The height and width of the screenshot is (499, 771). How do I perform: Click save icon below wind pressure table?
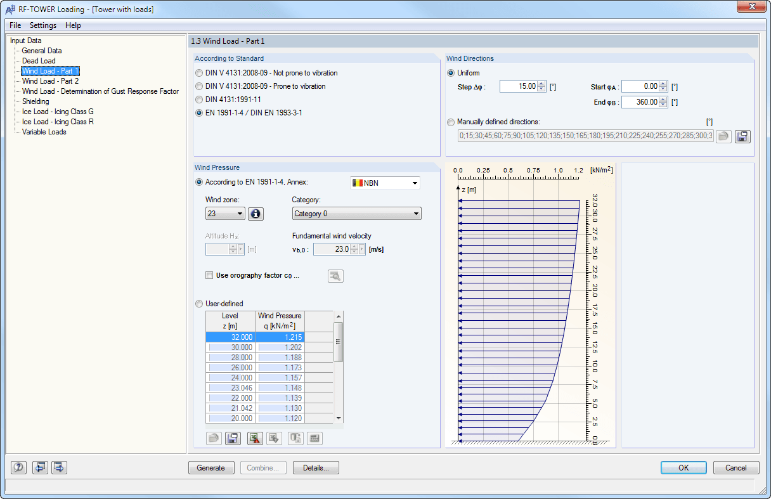coord(233,437)
